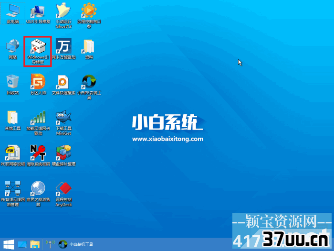Select the 文件快速搜索 icon
Screen dimensions: 334x251
pyautogui.click(x=63, y=85)
